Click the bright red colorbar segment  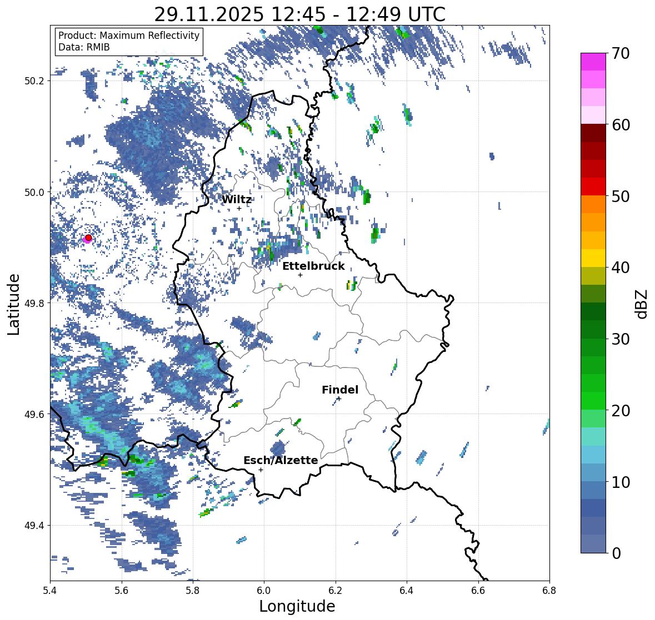click(593, 186)
